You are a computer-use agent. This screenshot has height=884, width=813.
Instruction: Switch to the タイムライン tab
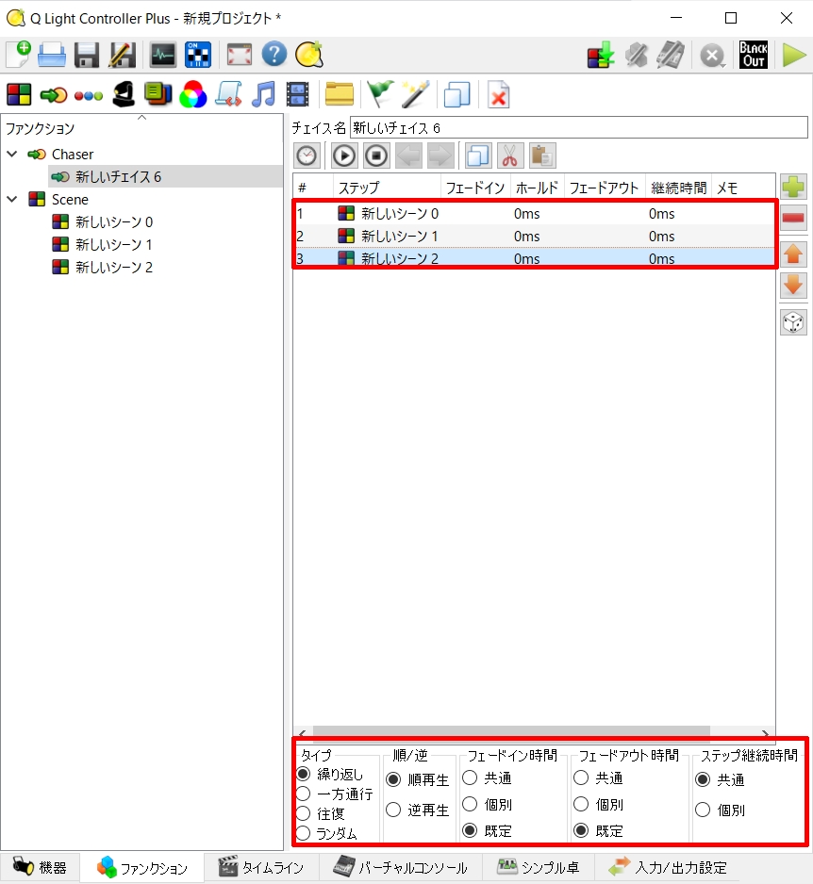pyautogui.click(x=260, y=868)
